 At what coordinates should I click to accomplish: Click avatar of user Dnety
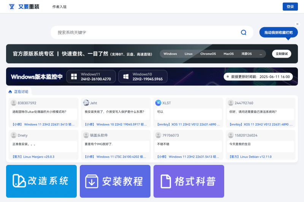[14, 135]
